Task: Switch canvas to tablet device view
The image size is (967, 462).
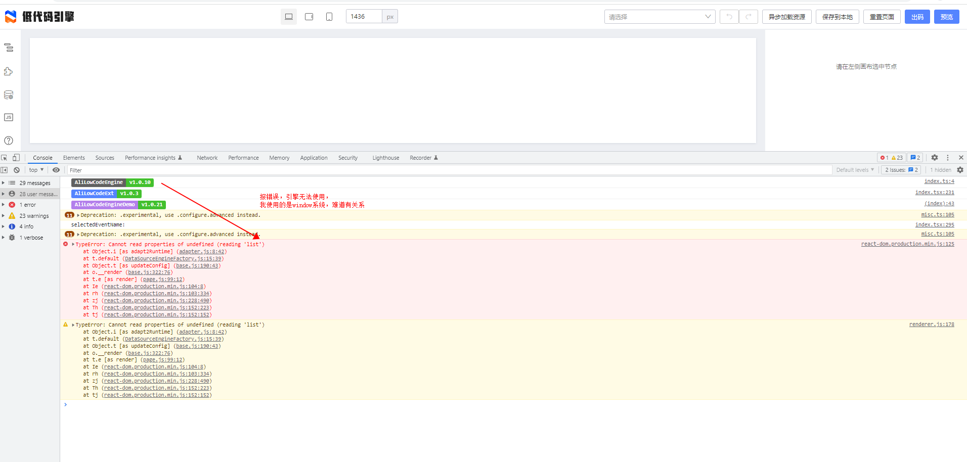Action: [309, 17]
